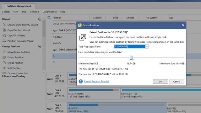
Task: Collapse the Wizard section
Action: click(x=40, y=19)
